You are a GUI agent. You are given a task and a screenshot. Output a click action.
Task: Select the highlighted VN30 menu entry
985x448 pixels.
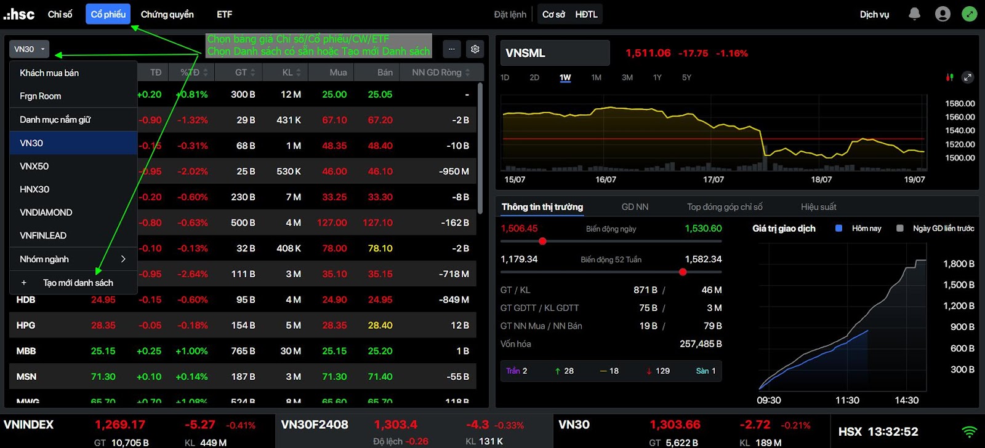[73, 143]
